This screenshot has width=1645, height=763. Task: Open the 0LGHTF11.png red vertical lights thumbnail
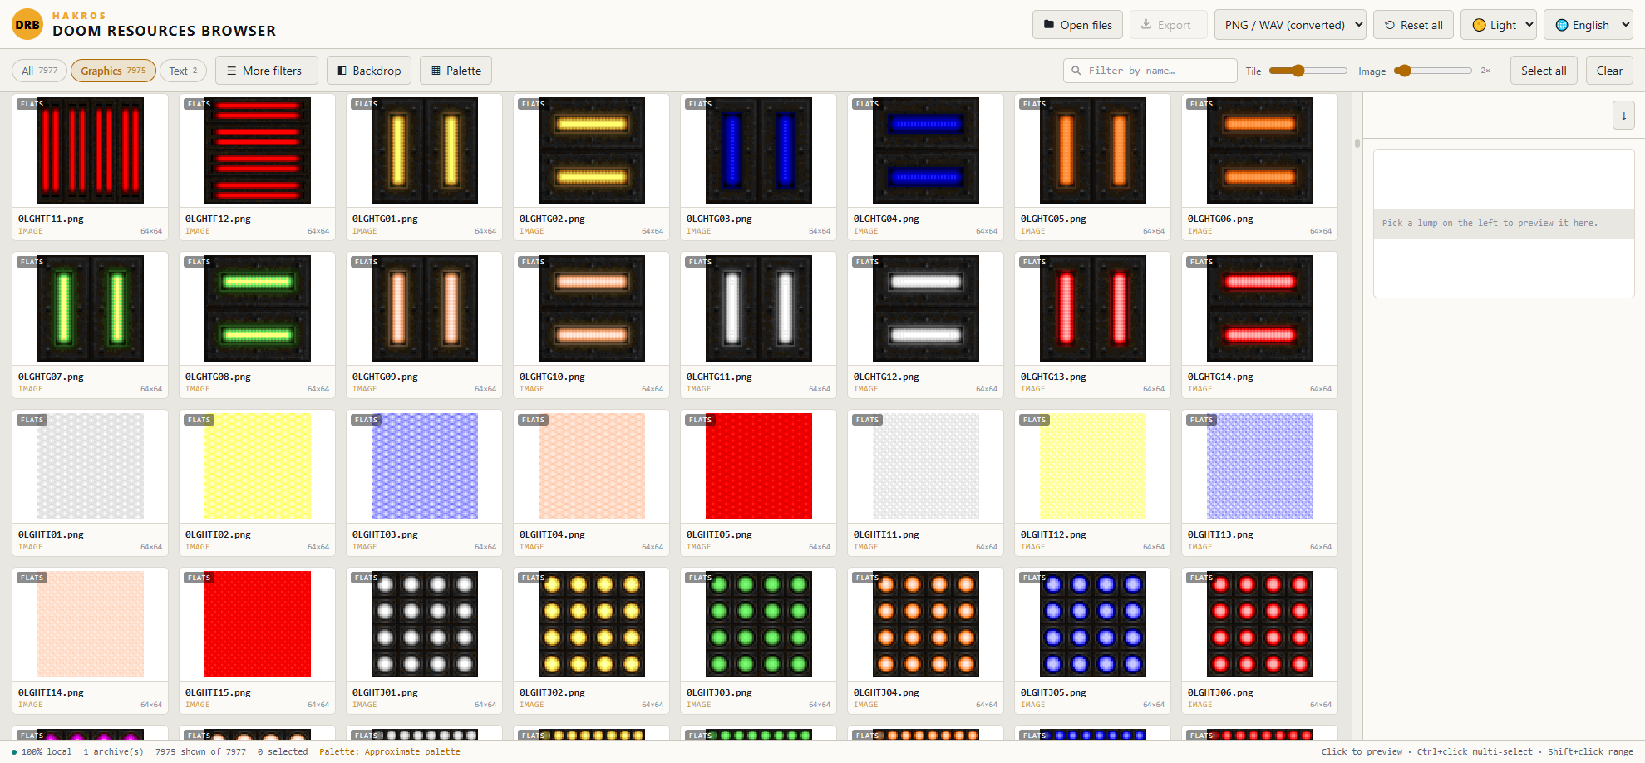[x=91, y=150]
